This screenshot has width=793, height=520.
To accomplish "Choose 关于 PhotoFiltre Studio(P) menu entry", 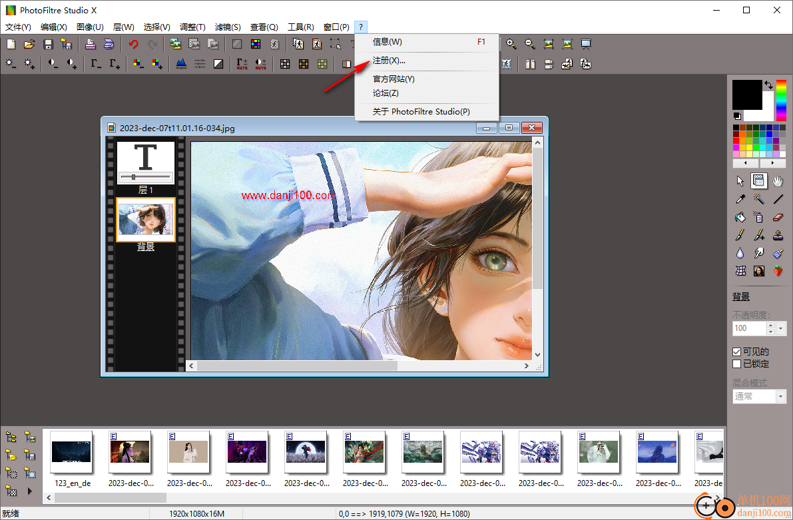I will click(427, 111).
